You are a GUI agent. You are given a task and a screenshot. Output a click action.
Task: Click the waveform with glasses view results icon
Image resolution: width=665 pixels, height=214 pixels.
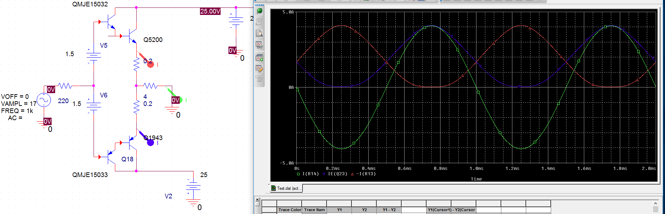pos(259,45)
